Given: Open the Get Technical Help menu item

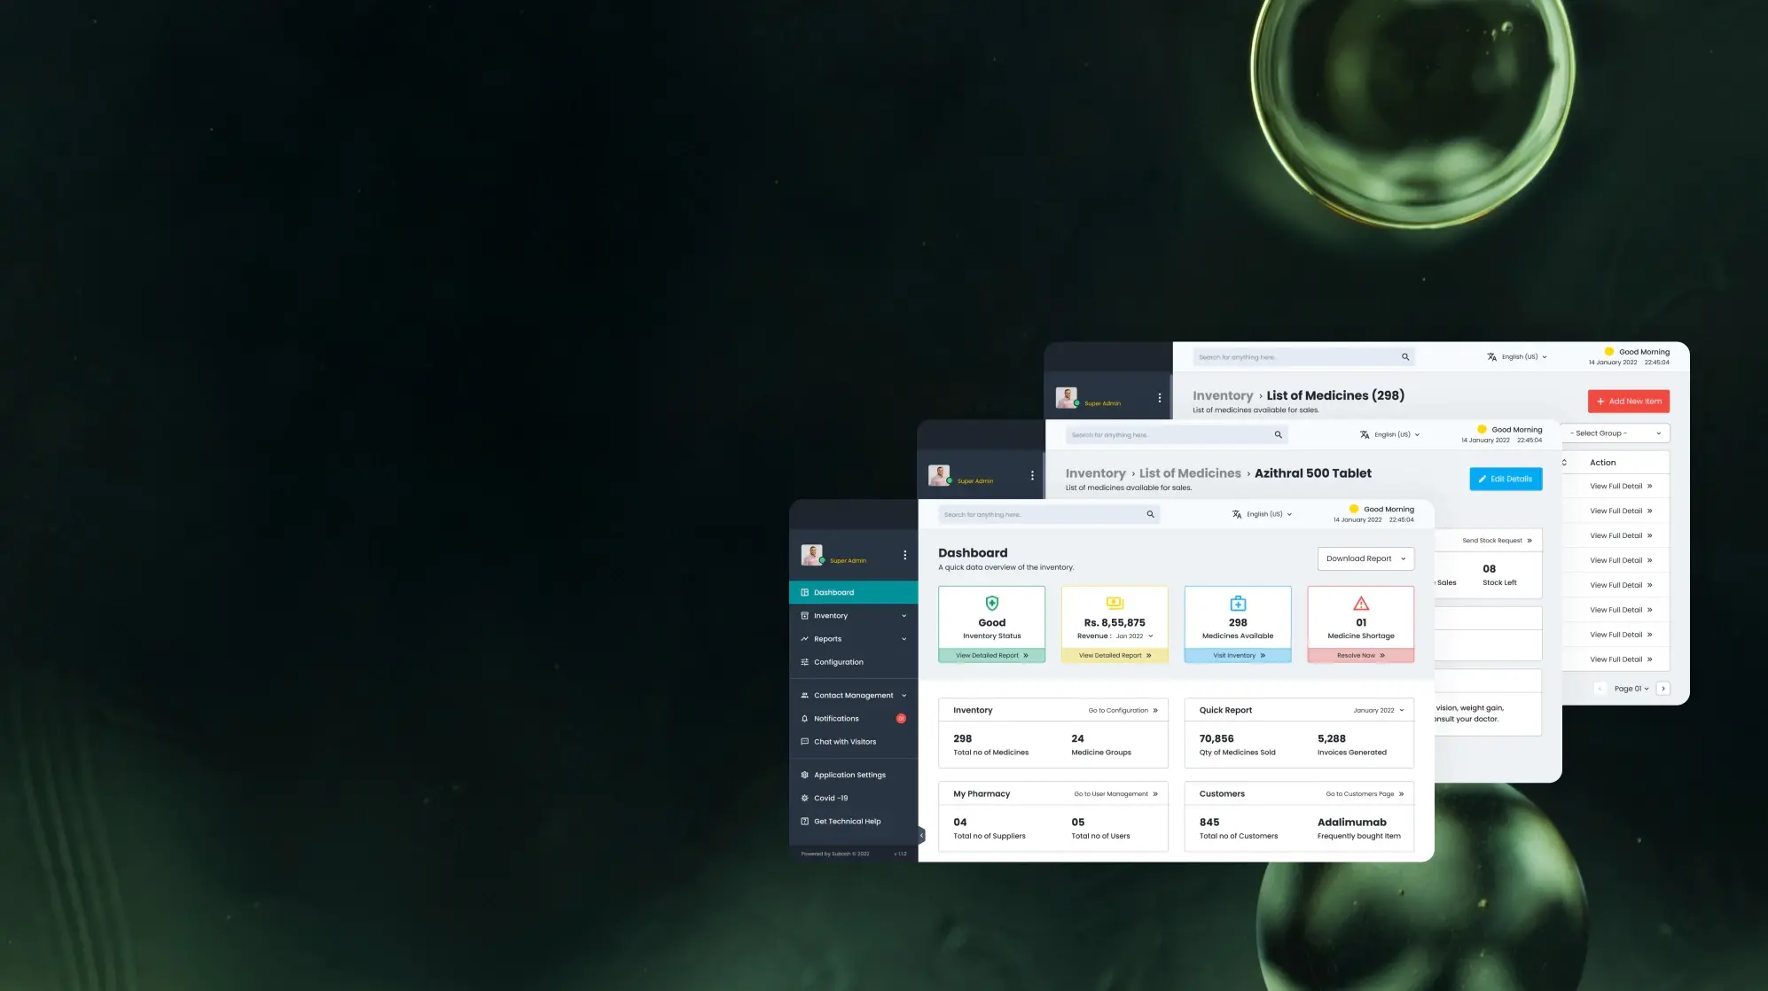Looking at the screenshot, I should (853, 821).
